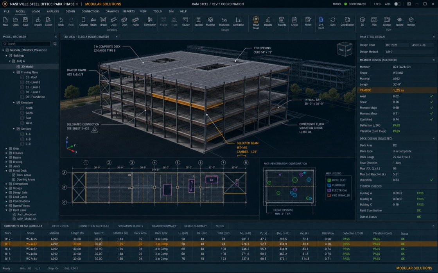Viewport: 438px width, 273px height.
Task: Switch to the DECK ZONES tab
Action: click(x=60, y=226)
